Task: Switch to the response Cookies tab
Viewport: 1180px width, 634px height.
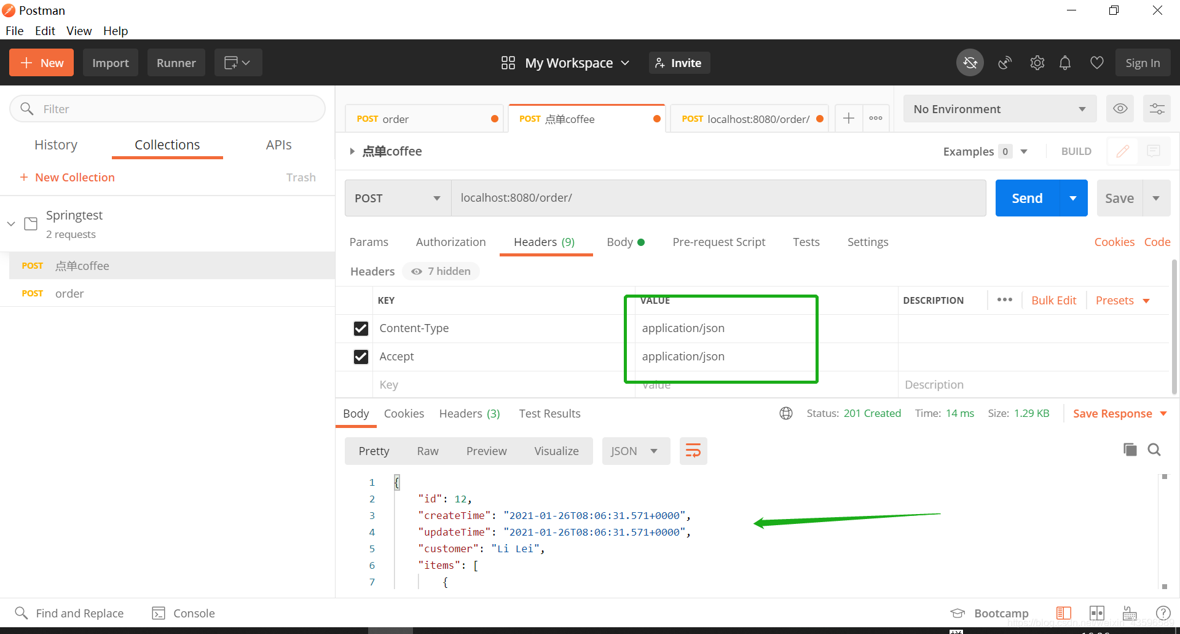Action: click(x=404, y=413)
